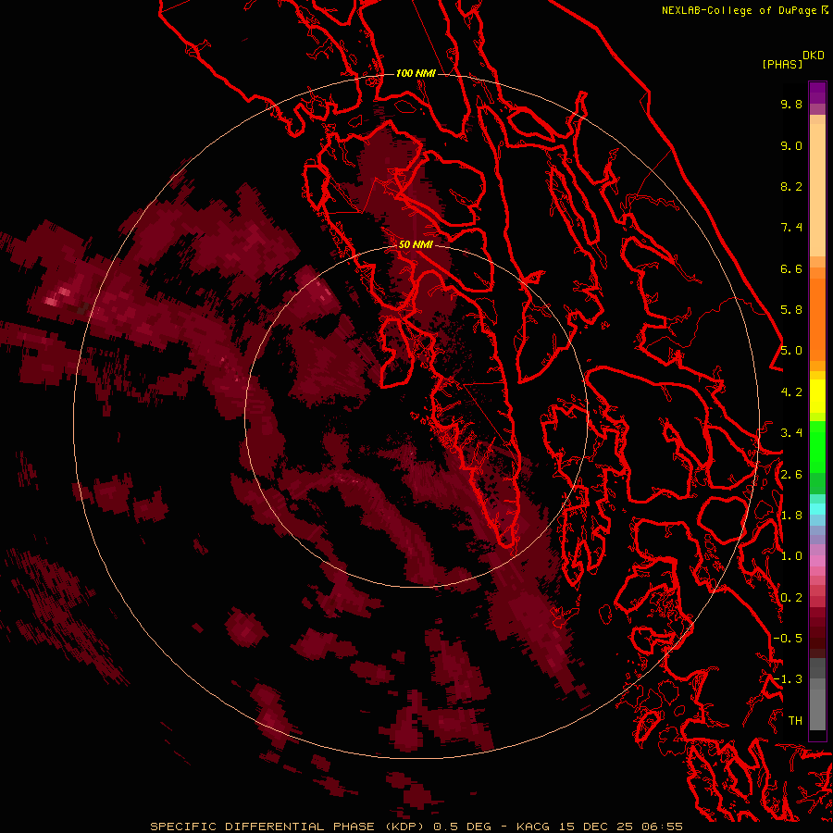Click the 6.6 value on the color scale
The height and width of the screenshot is (833, 833).
click(x=791, y=268)
